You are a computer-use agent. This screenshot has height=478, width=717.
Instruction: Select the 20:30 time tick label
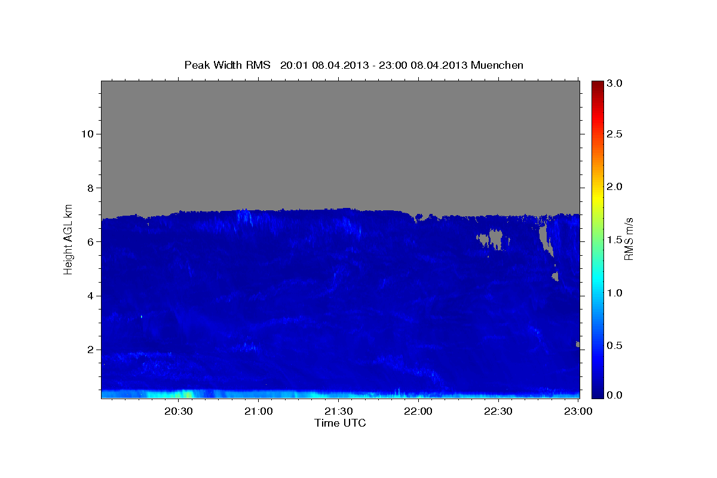coord(179,411)
